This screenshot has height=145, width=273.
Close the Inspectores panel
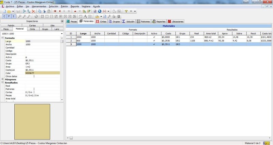62,21
